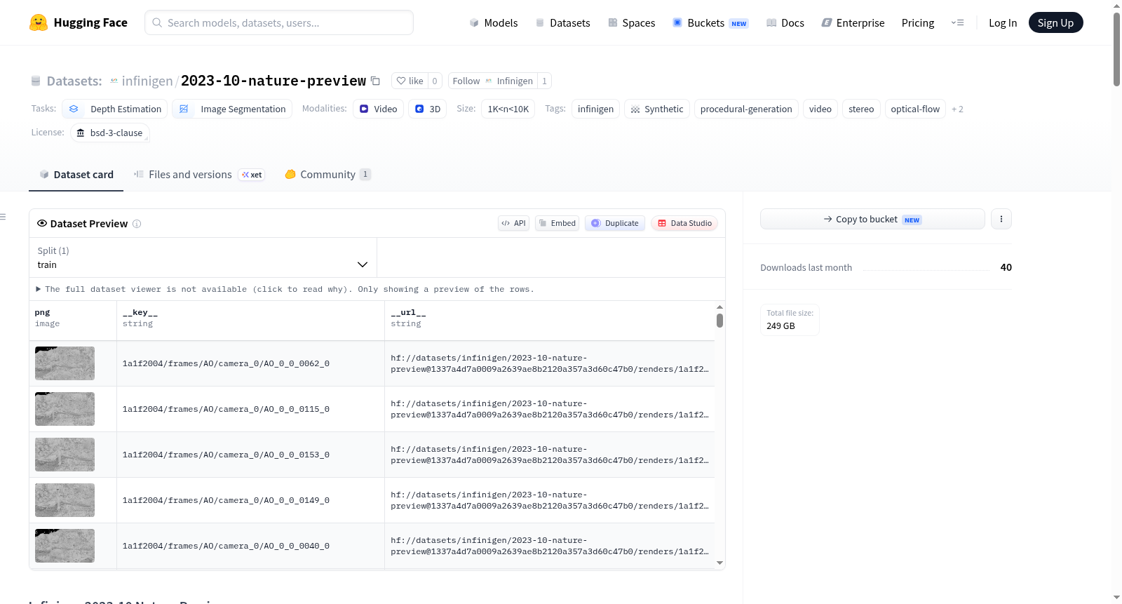Image resolution: width=1122 pixels, height=604 pixels.
Task: Open thumbnail for row AO_0_0_0153_0
Action: coord(65,455)
